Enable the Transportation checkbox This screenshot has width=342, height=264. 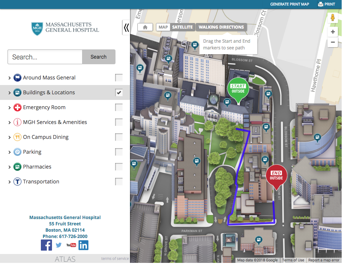pyautogui.click(x=119, y=182)
